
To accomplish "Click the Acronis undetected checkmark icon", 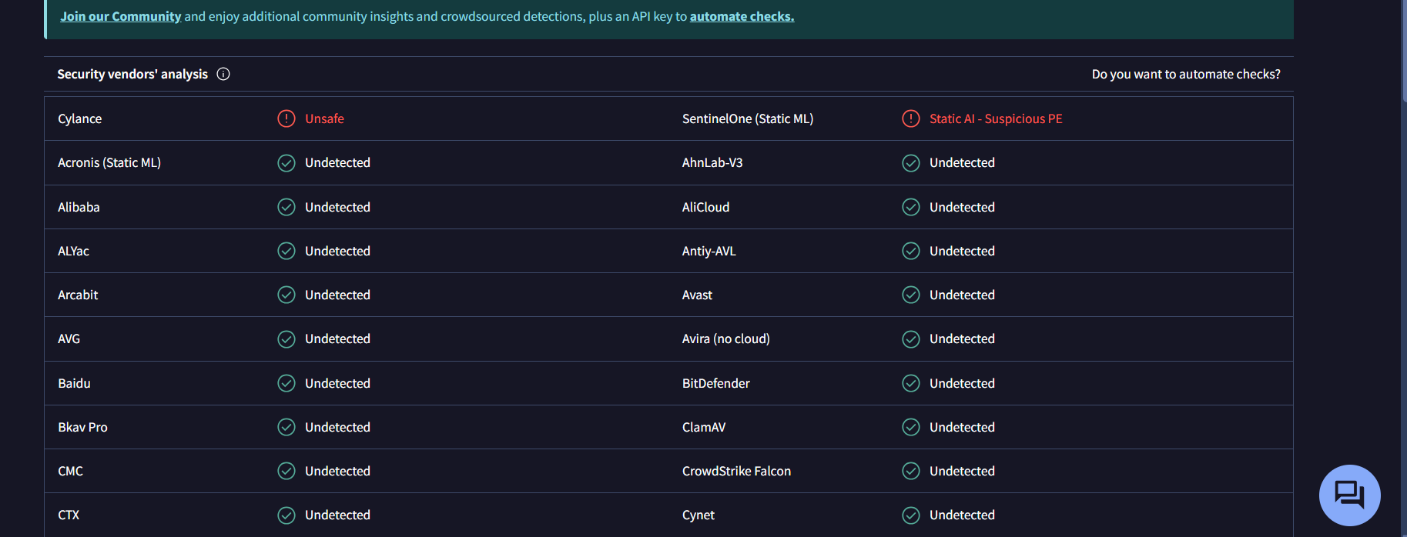I will click(286, 163).
